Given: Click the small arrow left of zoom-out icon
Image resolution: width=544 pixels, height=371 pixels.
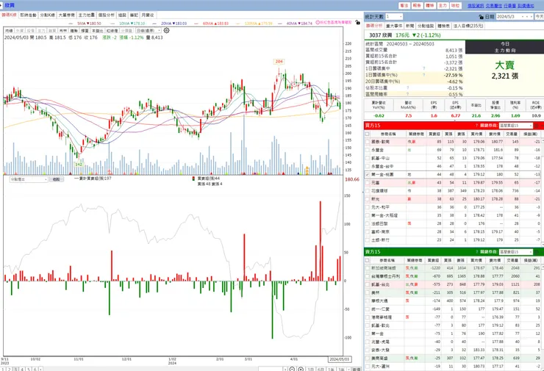Looking at the screenshot, I should click(x=285, y=370).
